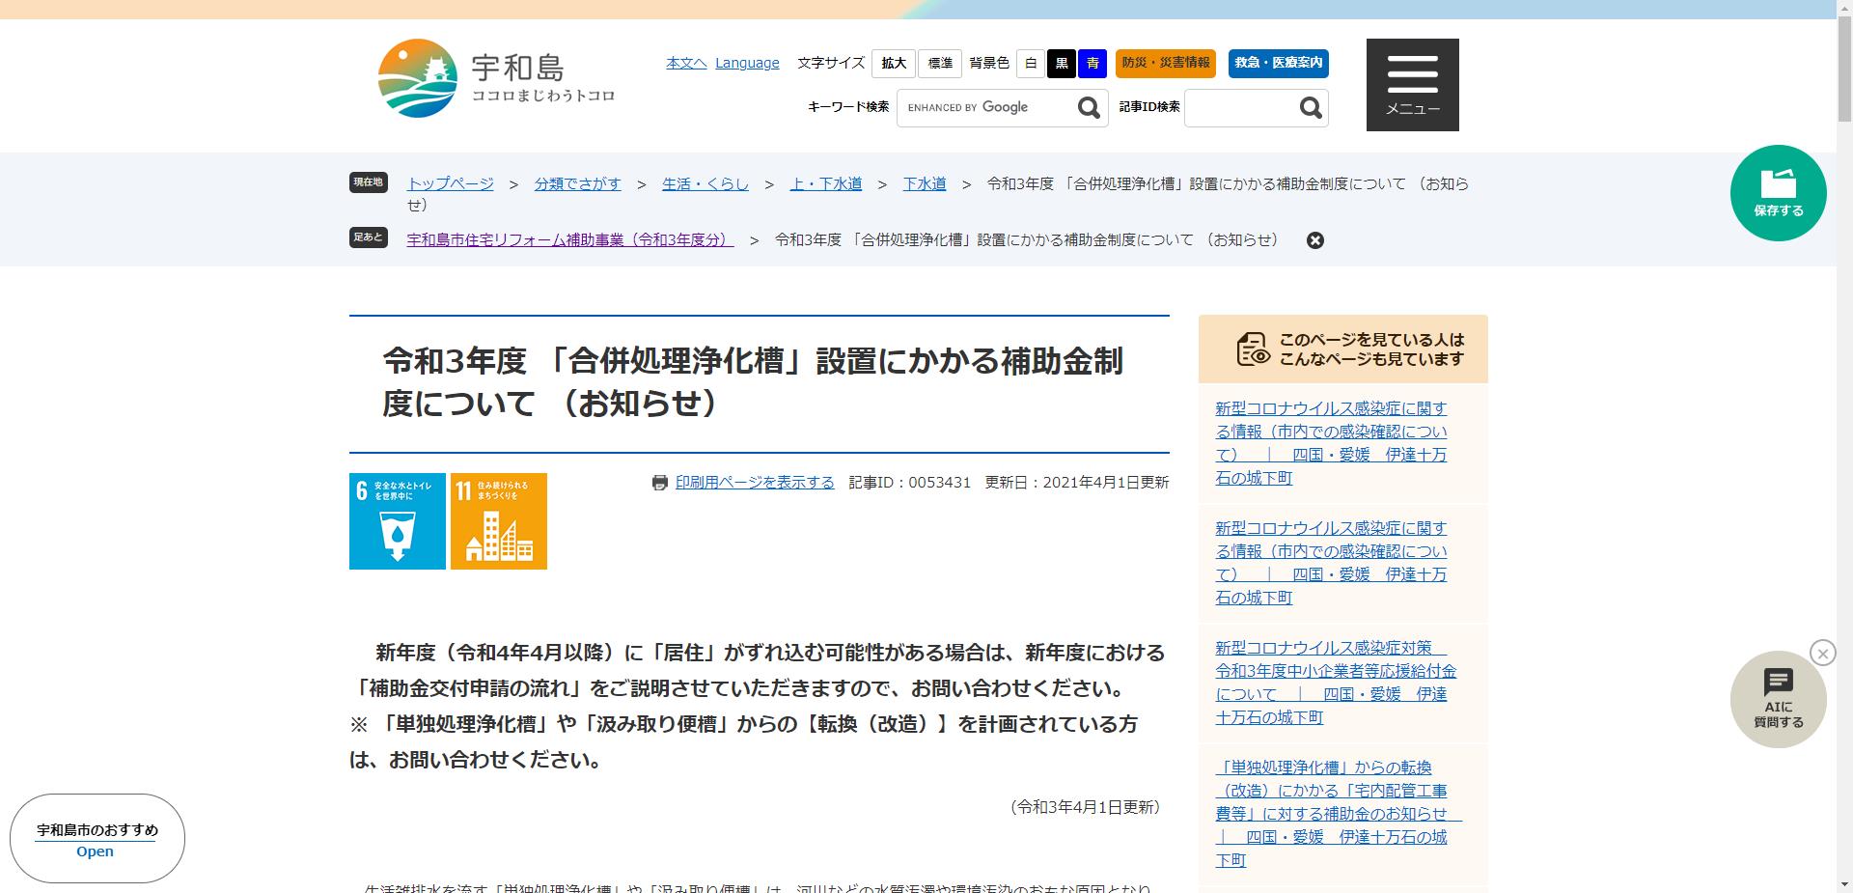The height and width of the screenshot is (893, 1853).
Task: Click the 記事ID検索 magnifier icon
Action: [1310, 107]
